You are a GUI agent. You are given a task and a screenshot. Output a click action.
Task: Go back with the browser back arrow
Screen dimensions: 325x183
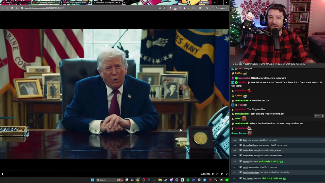click(x=3, y=8)
